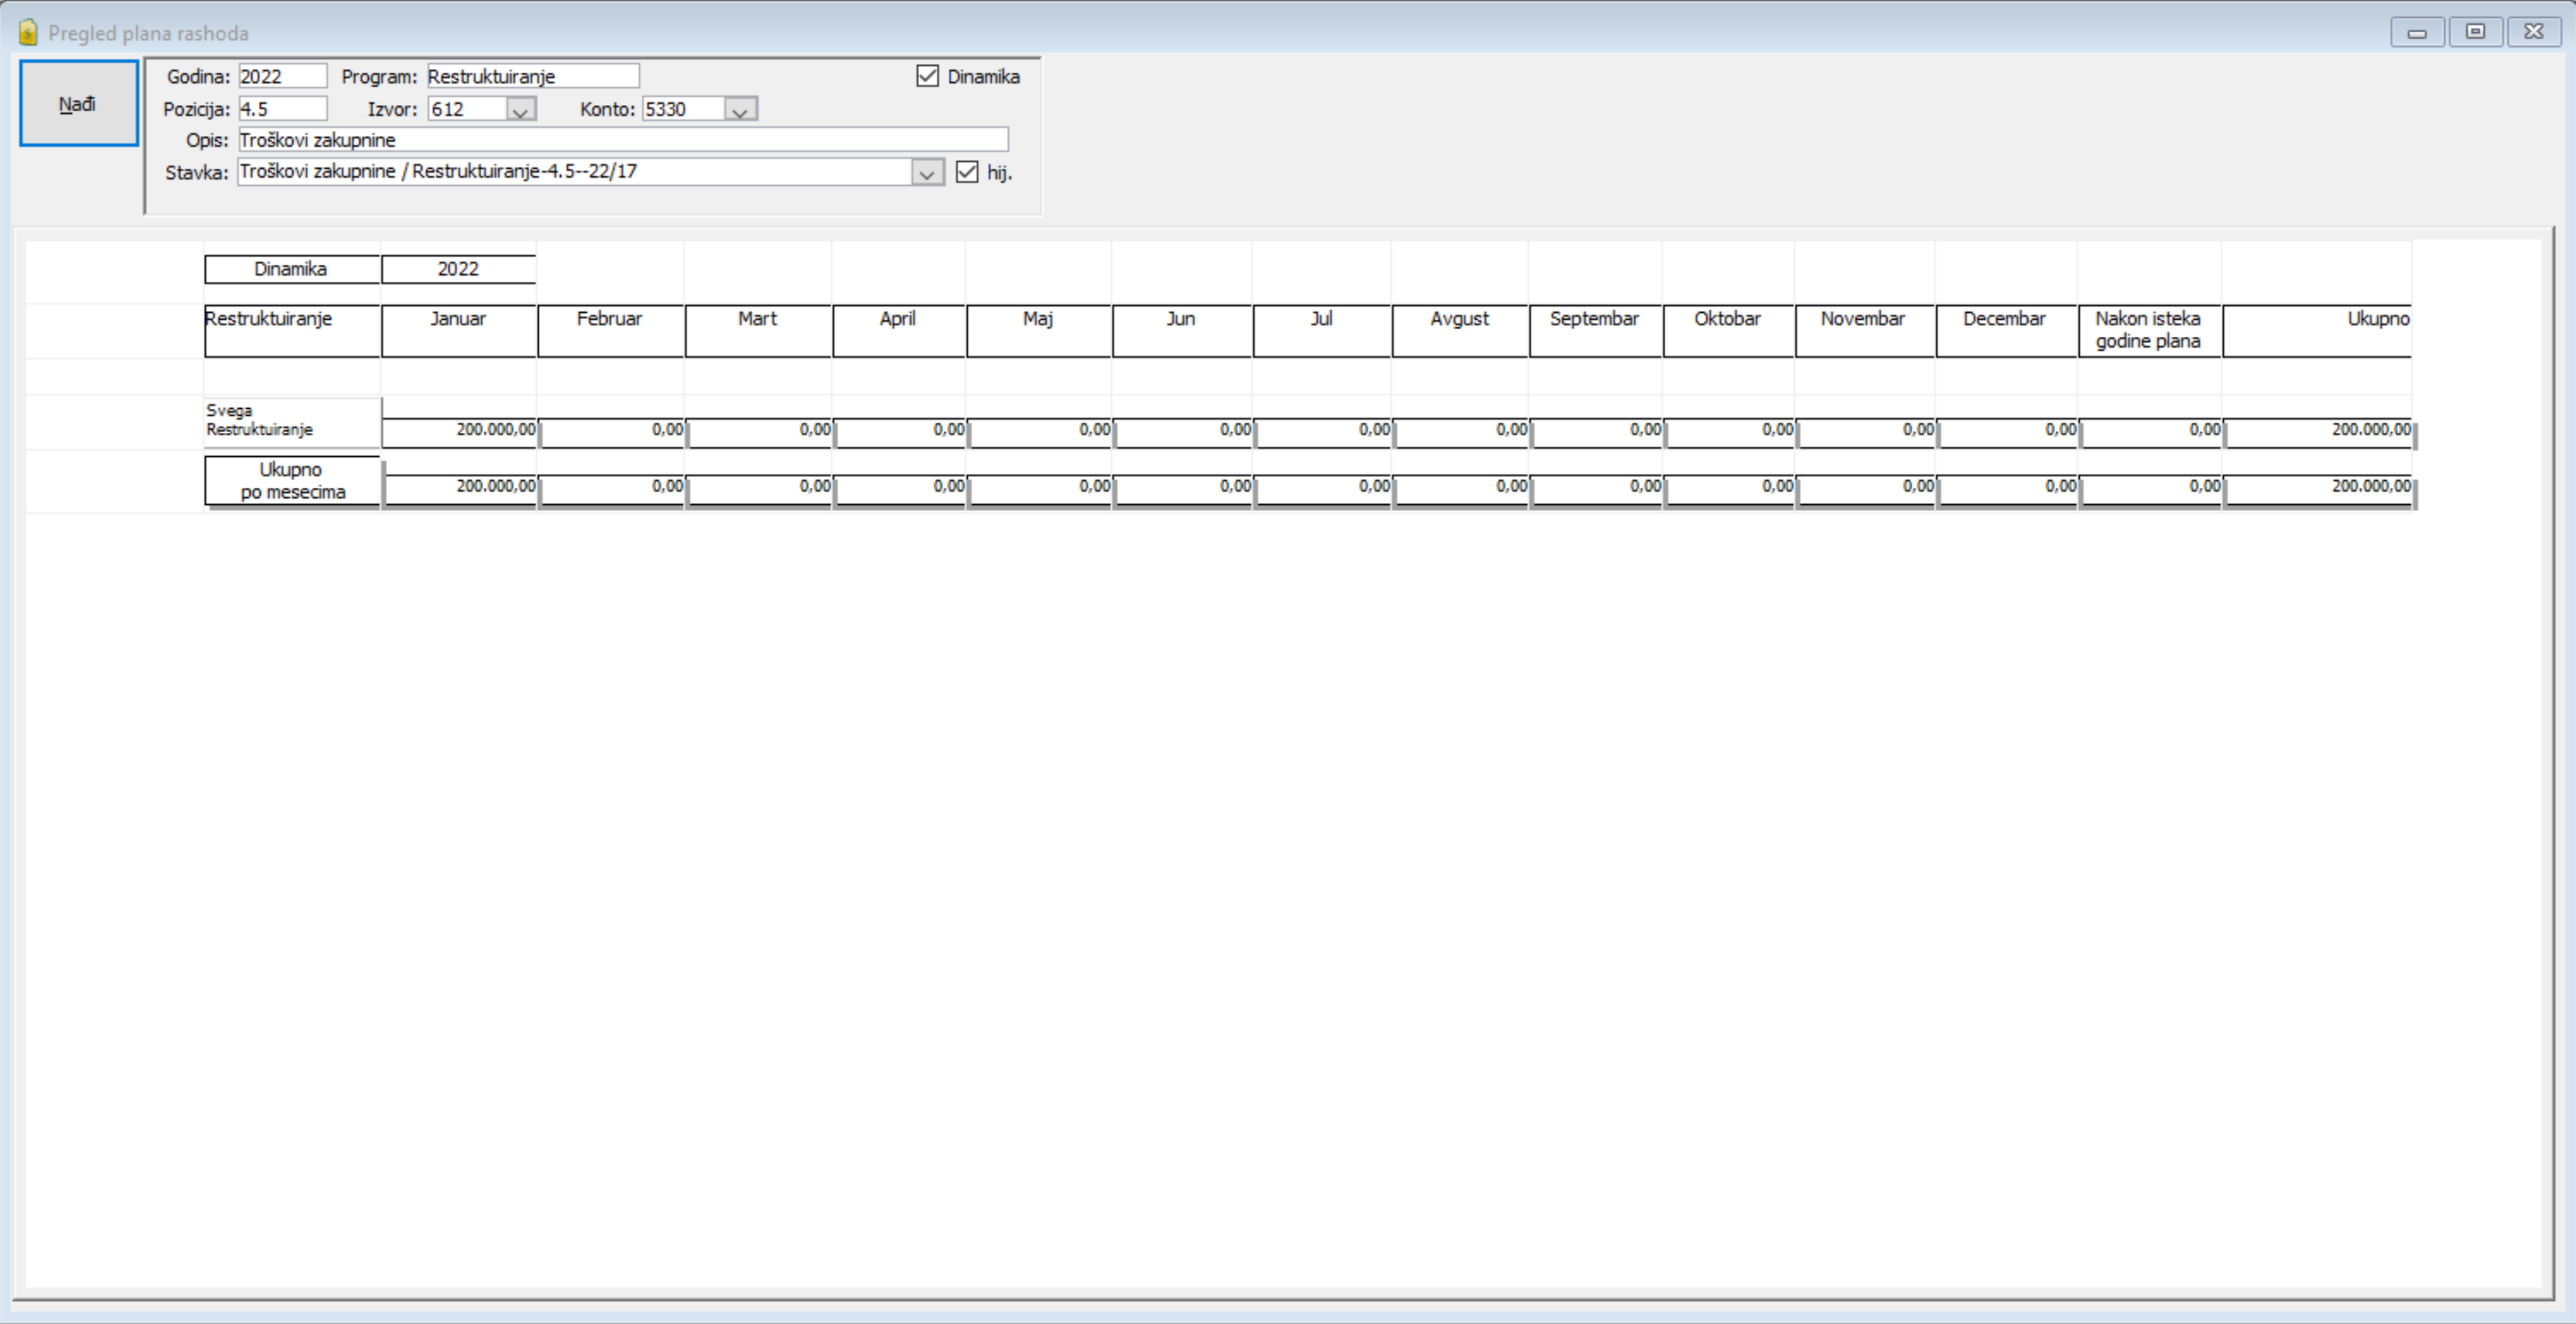This screenshot has height=1324, width=2576.
Task: Click the app icon in title bar
Action: 28,33
